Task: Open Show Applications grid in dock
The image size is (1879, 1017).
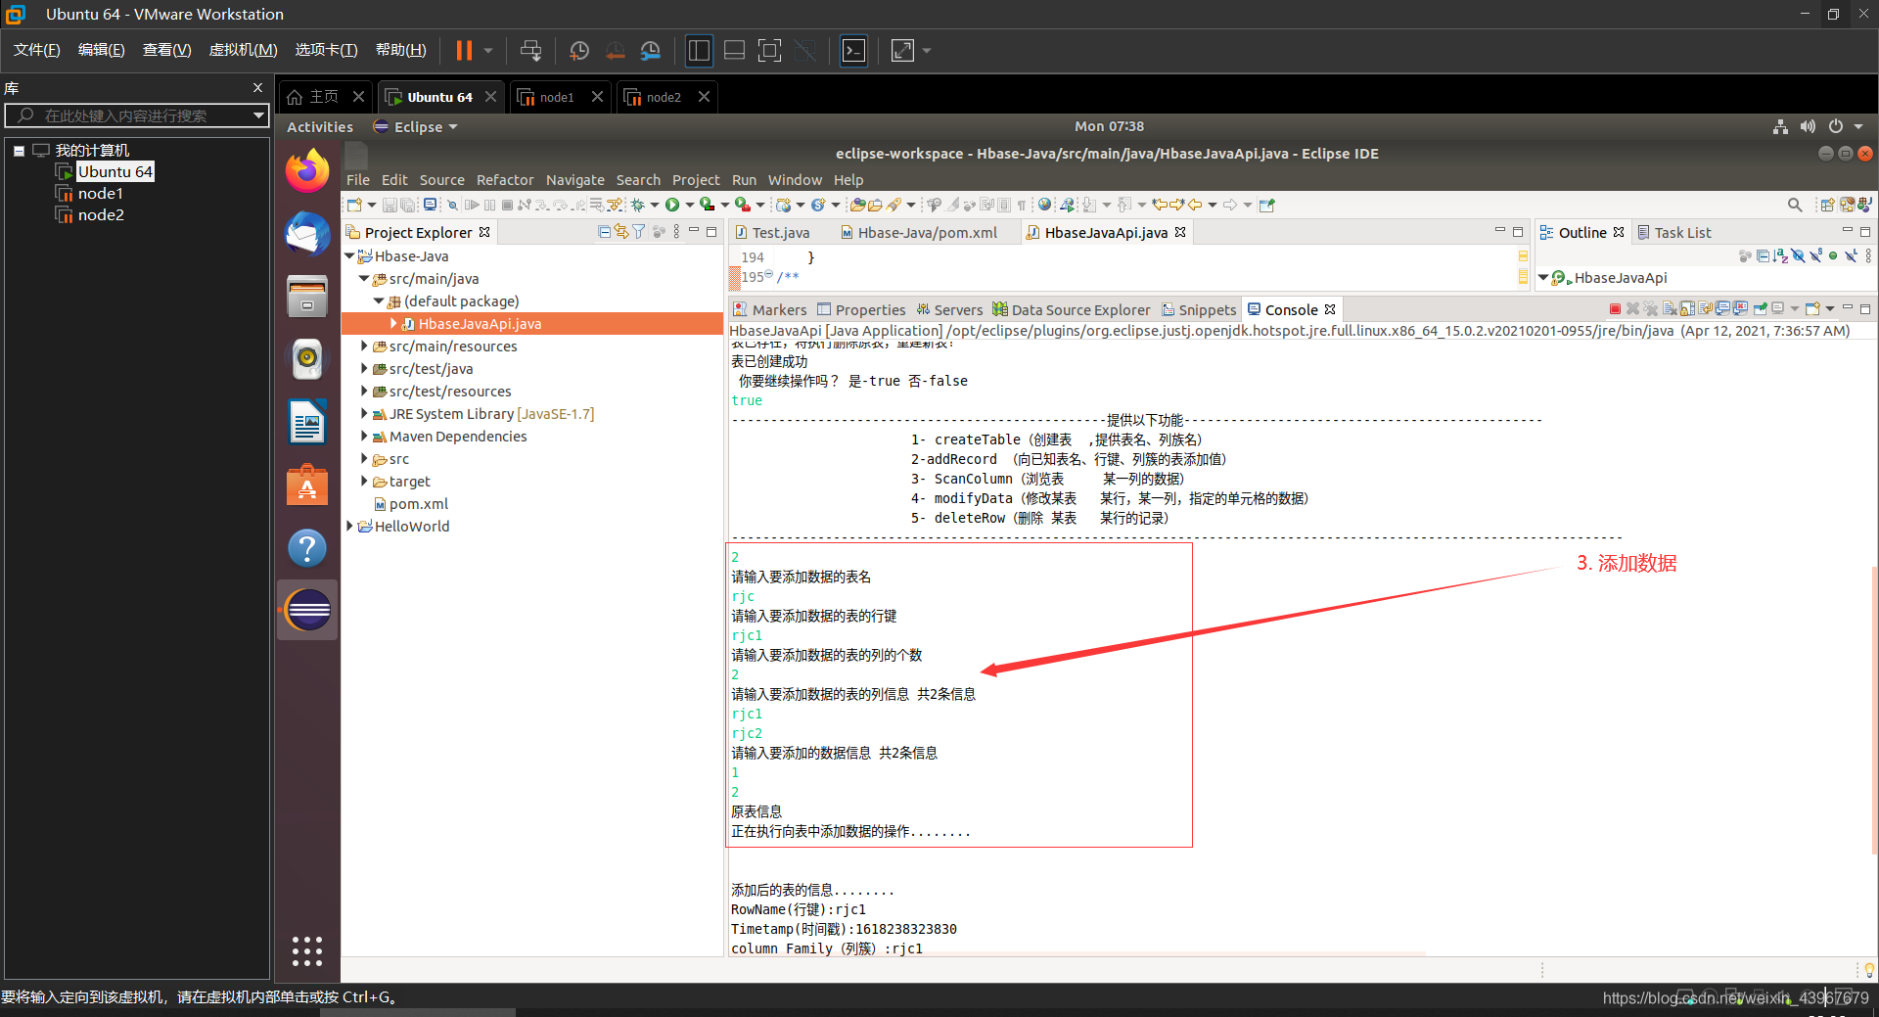Action: pos(307,950)
